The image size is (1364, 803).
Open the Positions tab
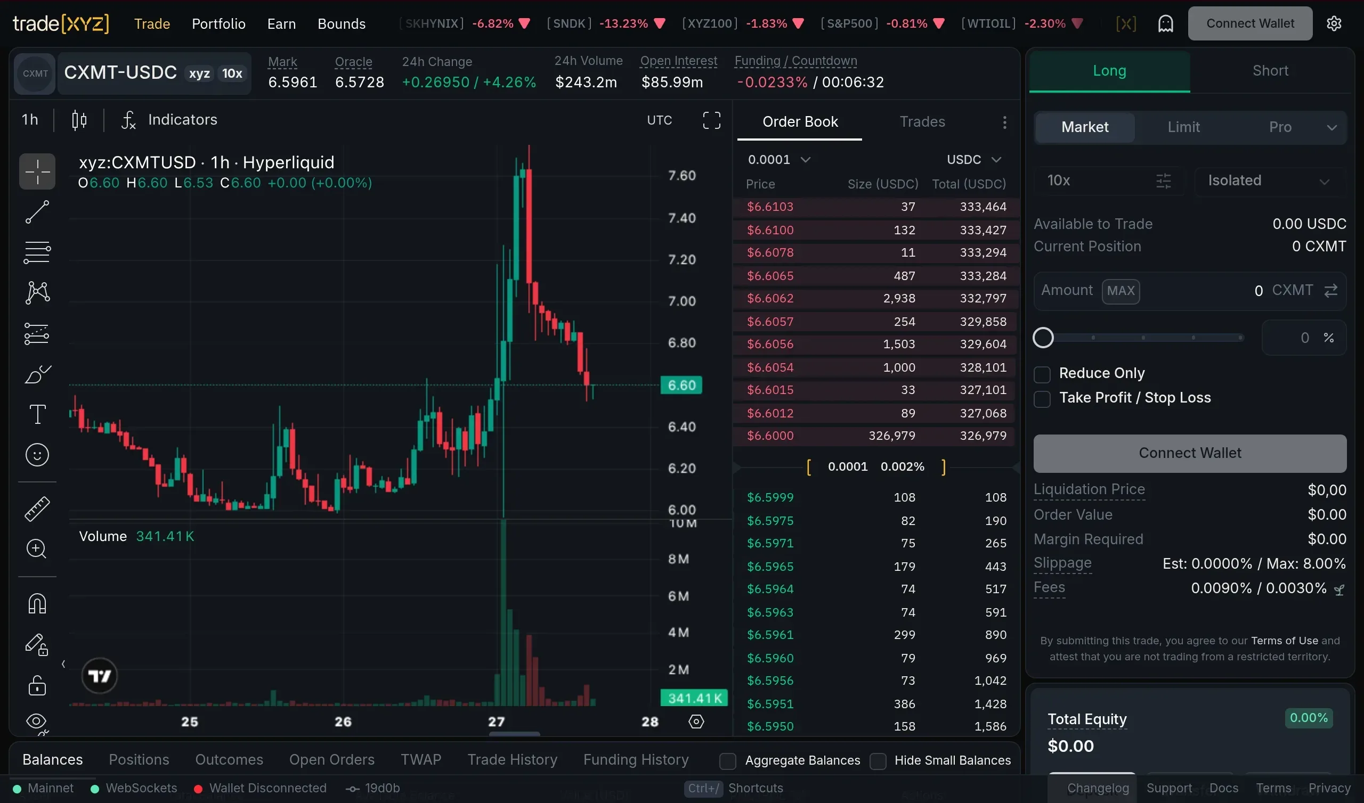(x=139, y=760)
